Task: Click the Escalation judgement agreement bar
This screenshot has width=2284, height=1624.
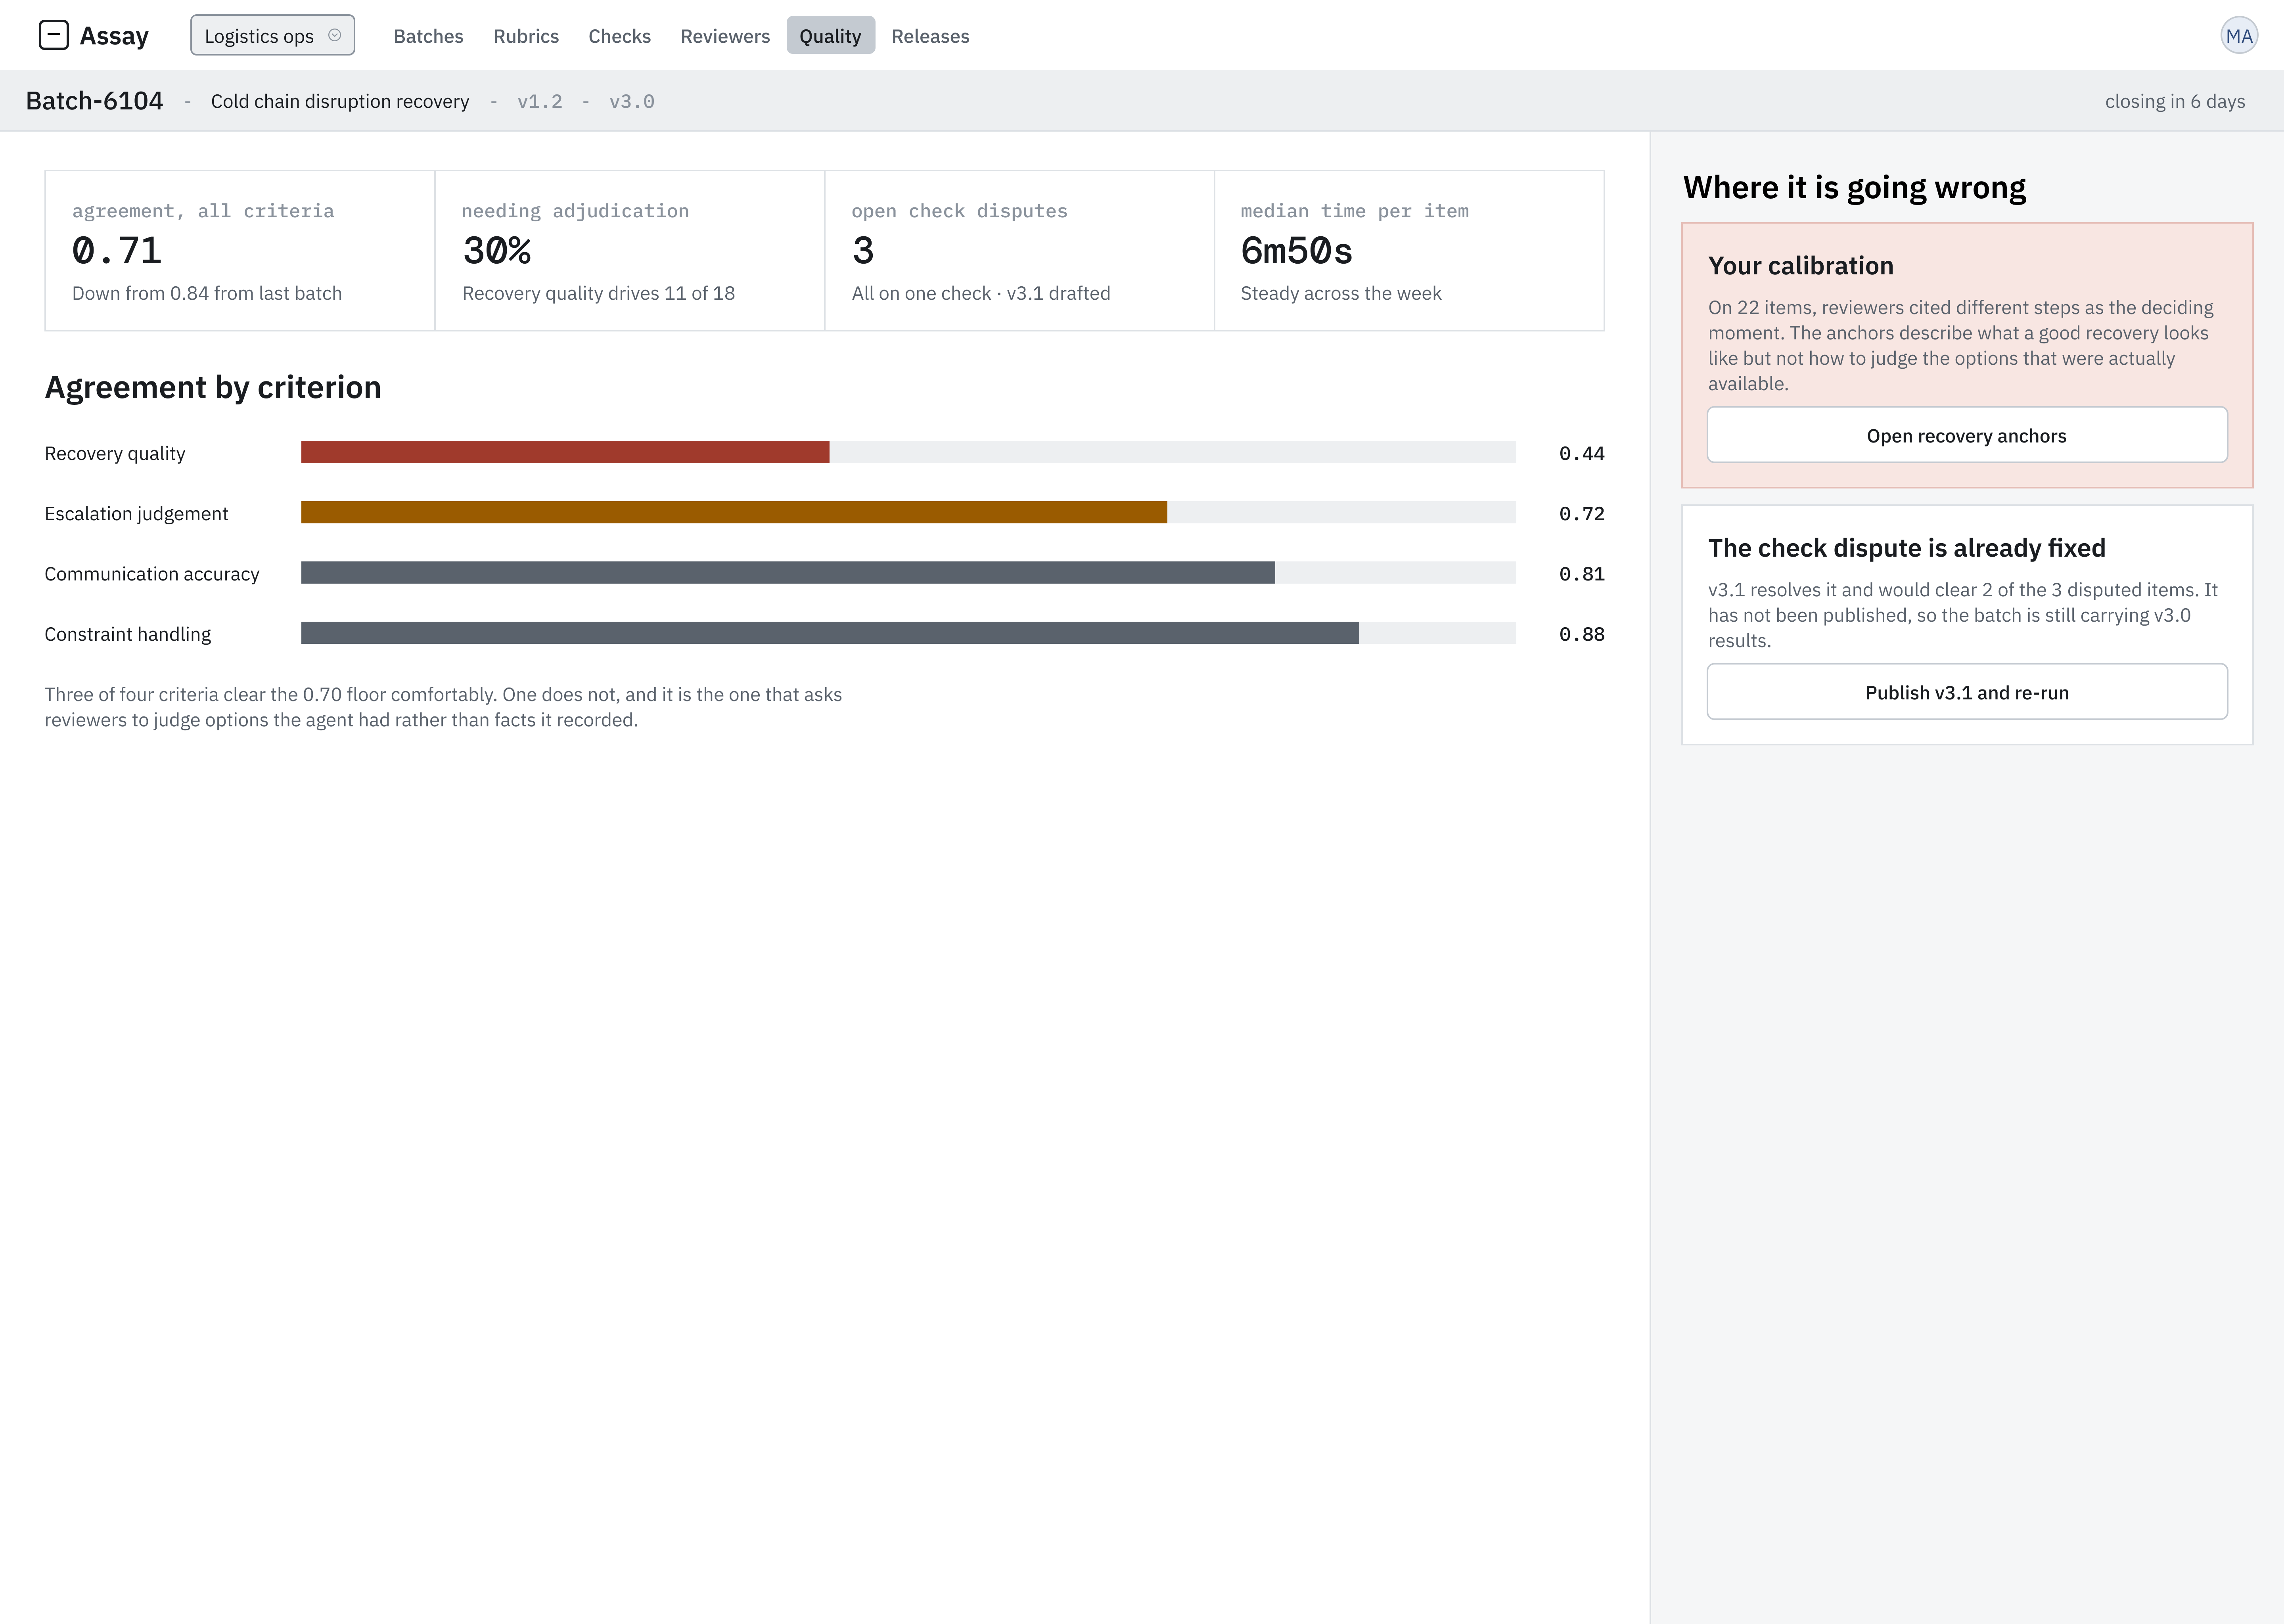Action: (908, 512)
